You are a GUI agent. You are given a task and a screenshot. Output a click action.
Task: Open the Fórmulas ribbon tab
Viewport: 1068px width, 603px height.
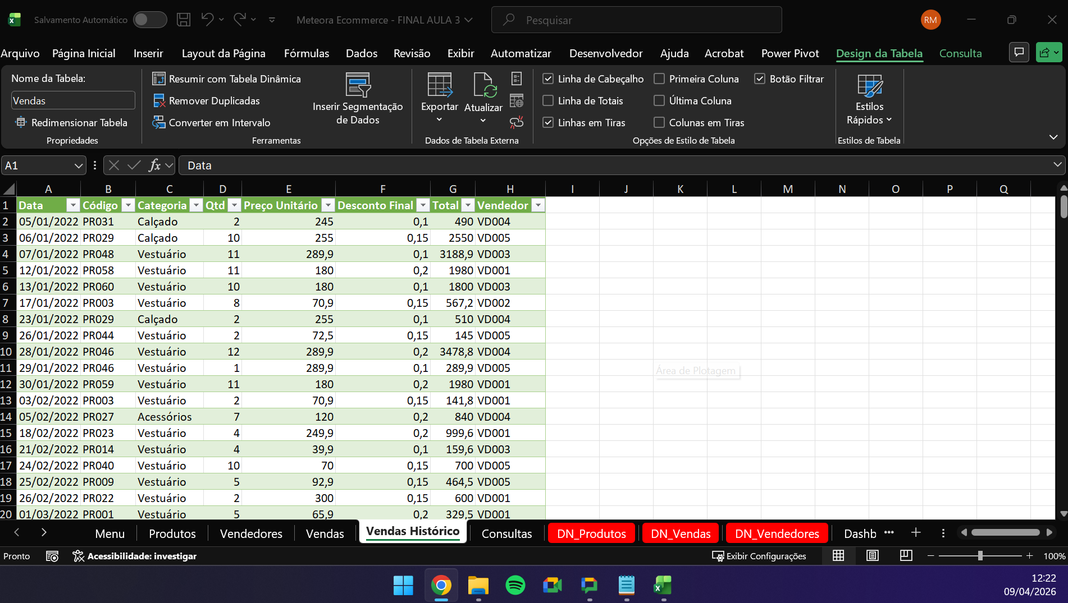(x=306, y=53)
